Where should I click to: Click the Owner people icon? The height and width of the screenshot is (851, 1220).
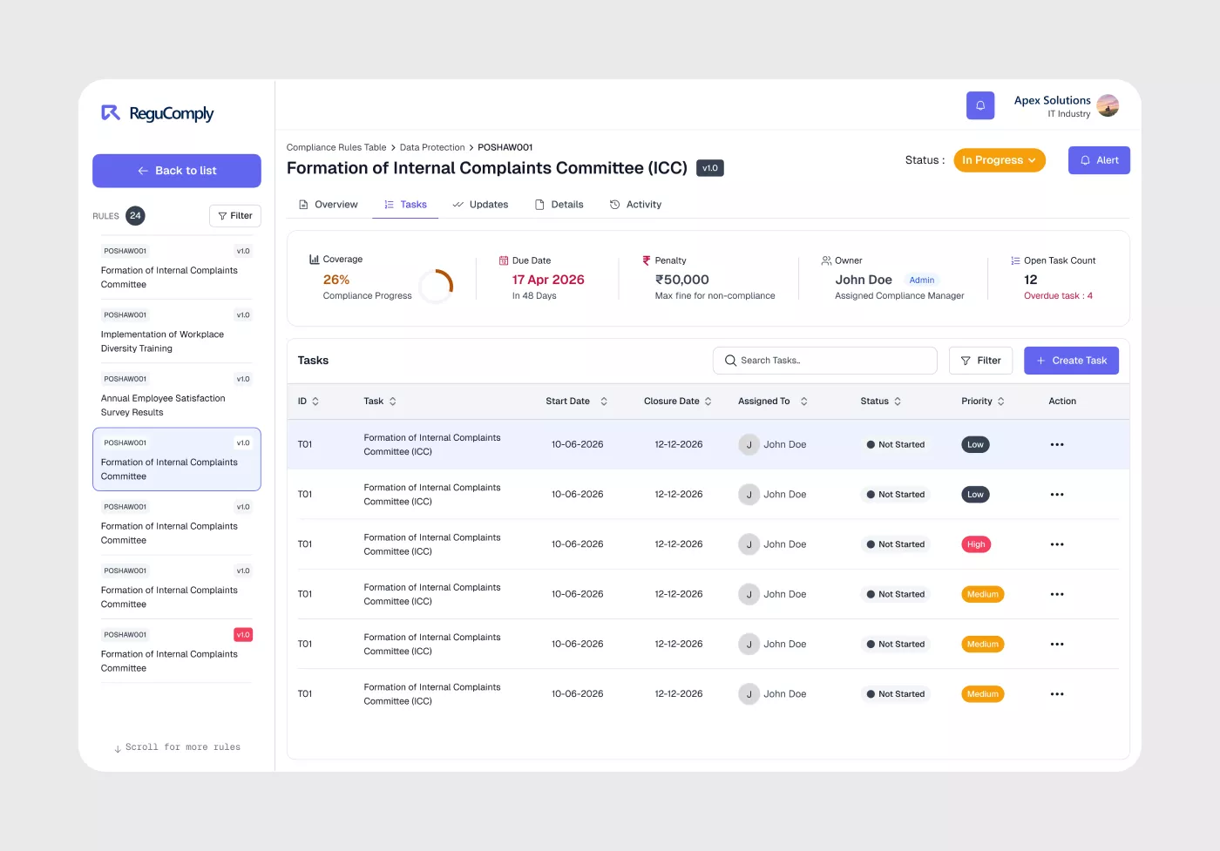pyautogui.click(x=826, y=260)
